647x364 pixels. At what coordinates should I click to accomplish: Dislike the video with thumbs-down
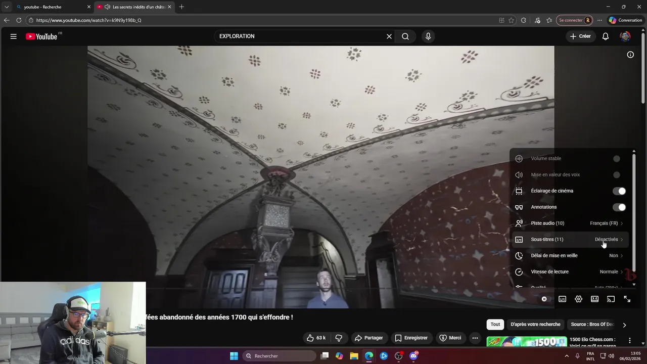click(339, 338)
